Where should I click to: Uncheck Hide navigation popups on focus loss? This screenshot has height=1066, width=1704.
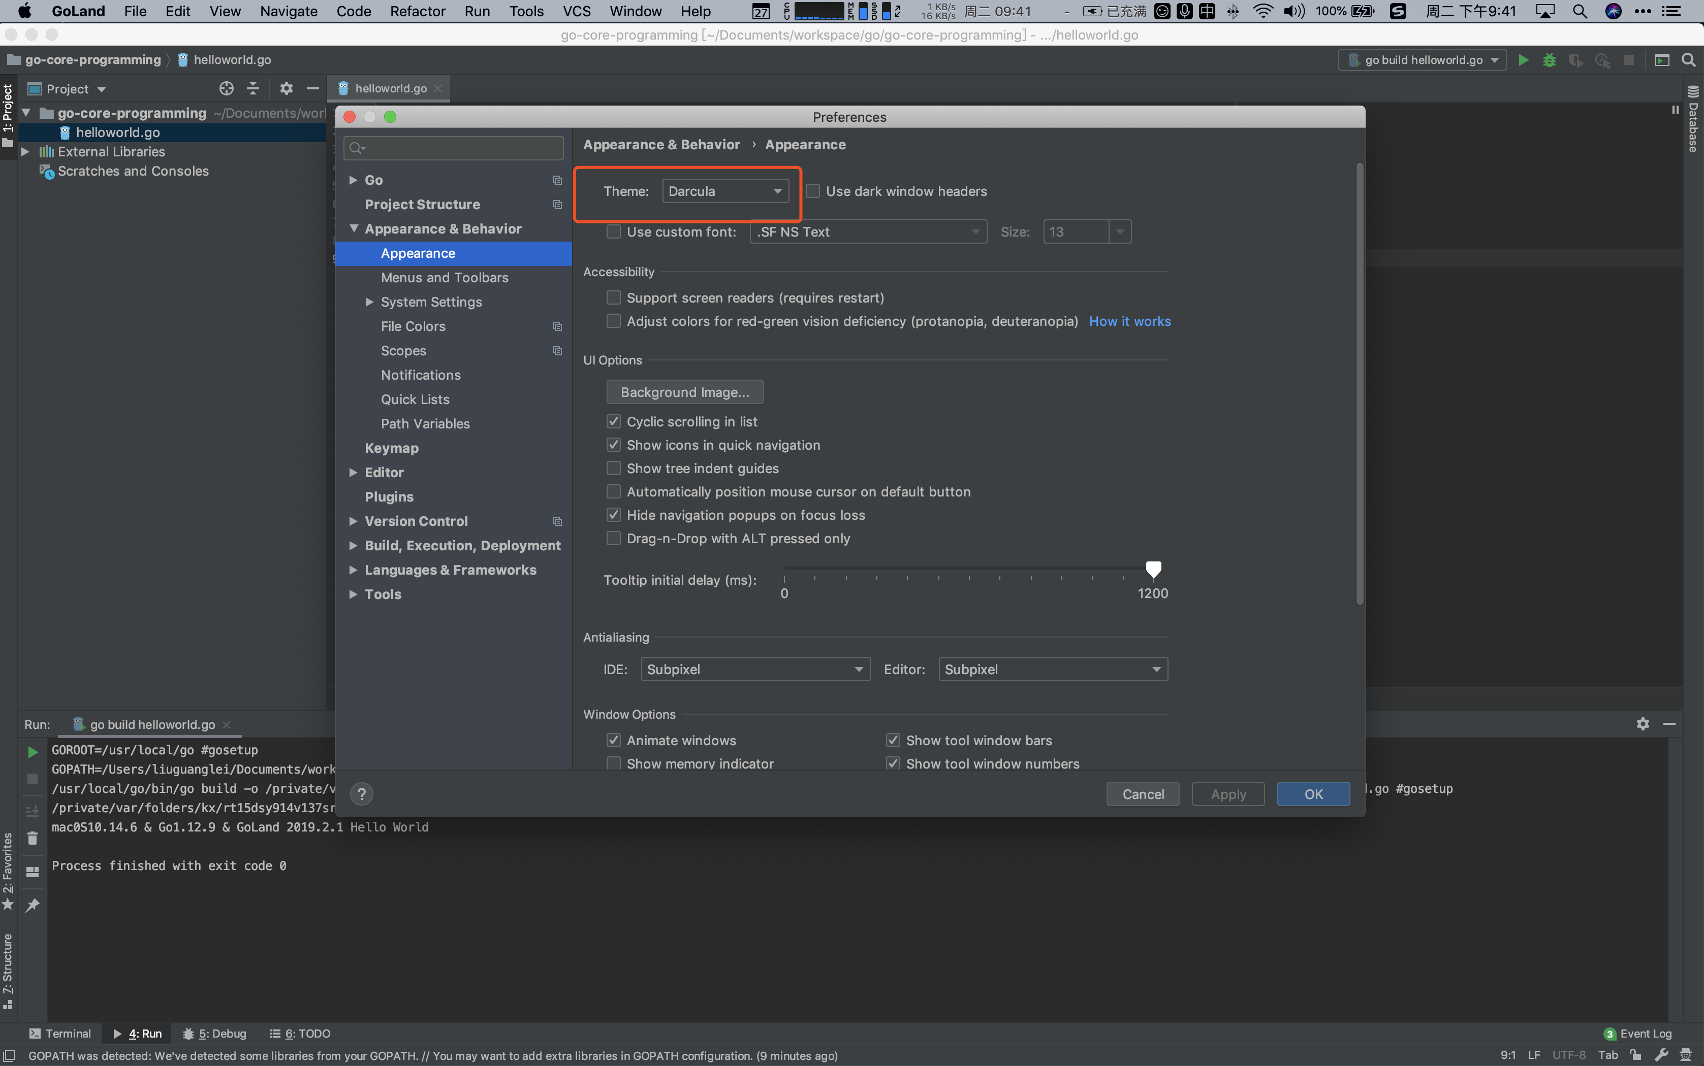coord(614,515)
